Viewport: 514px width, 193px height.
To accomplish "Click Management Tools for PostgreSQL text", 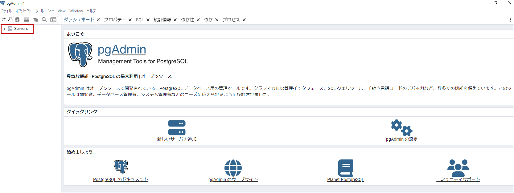I will coord(143,61).
